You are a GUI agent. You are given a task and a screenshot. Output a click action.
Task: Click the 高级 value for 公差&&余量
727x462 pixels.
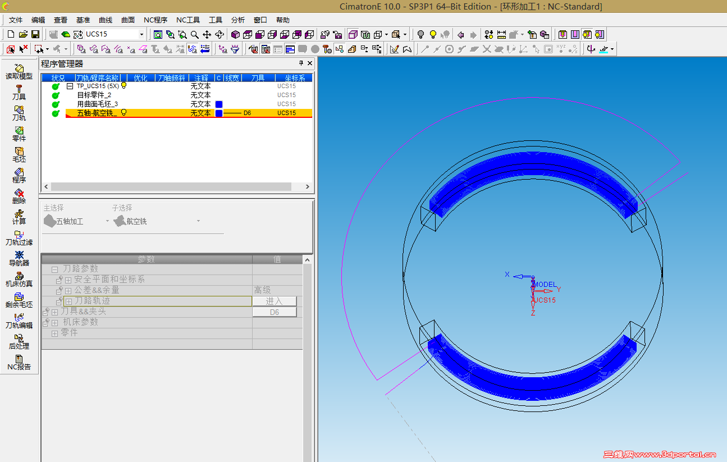coord(262,290)
